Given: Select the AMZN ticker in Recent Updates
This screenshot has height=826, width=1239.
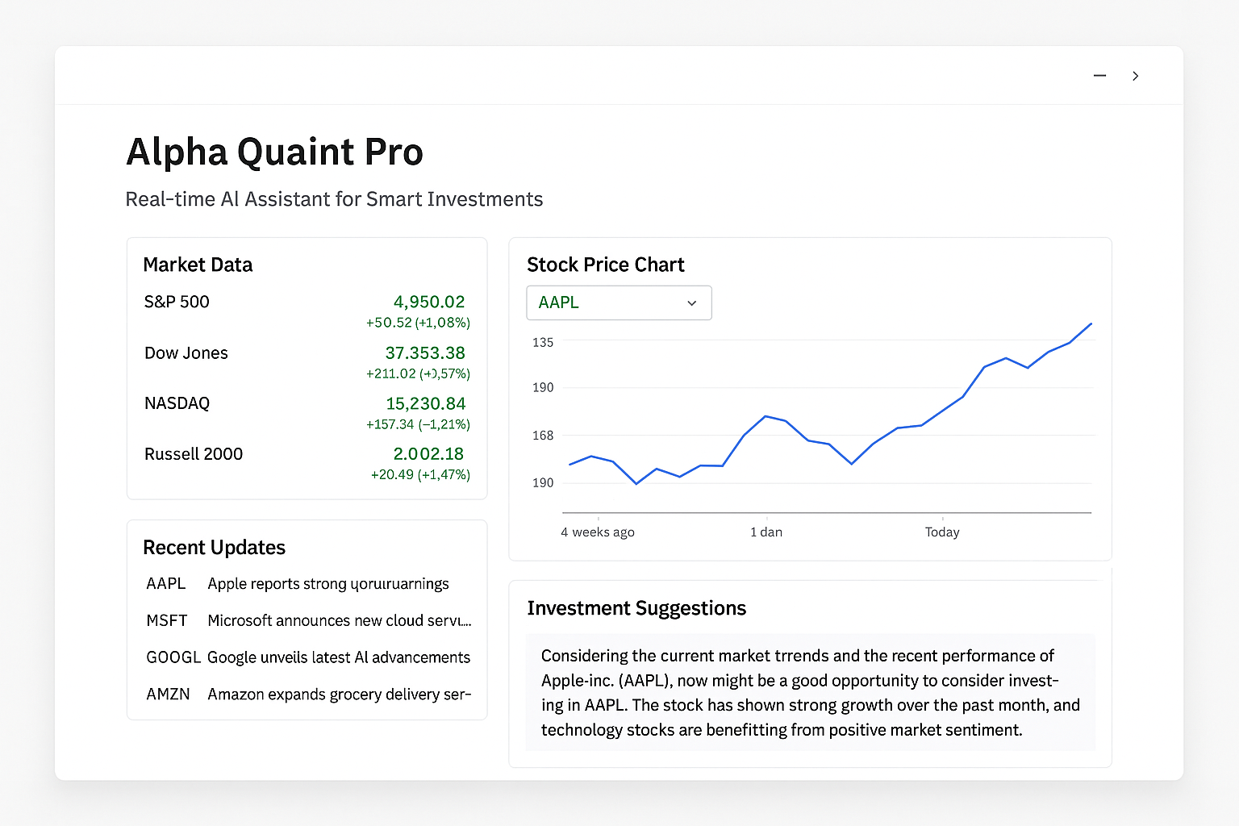Looking at the screenshot, I should pyautogui.click(x=168, y=694).
